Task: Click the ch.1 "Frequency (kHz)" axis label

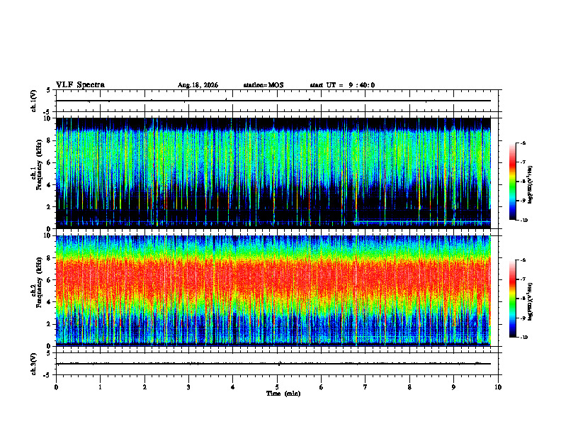Action: (x=39, y=165)
